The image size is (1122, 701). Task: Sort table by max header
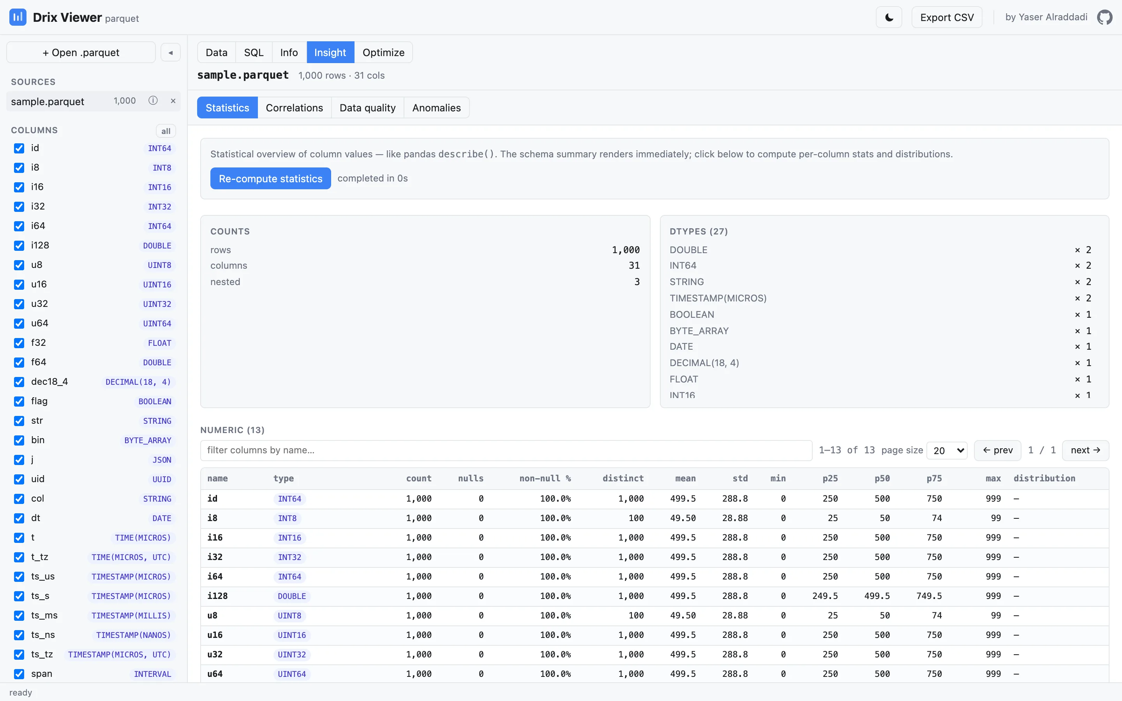993,479
